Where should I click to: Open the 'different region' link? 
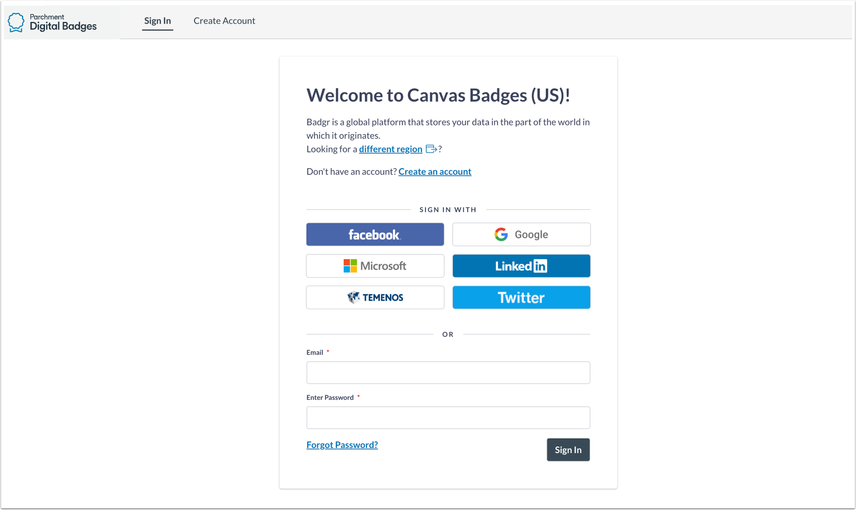391,148
